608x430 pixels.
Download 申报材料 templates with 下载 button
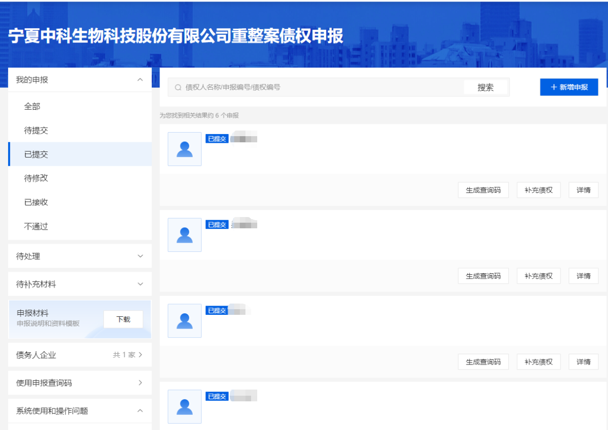click(x=123, y=319)
